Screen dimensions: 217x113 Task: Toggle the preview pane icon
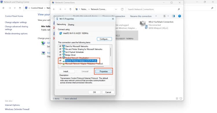coord(173,16)
